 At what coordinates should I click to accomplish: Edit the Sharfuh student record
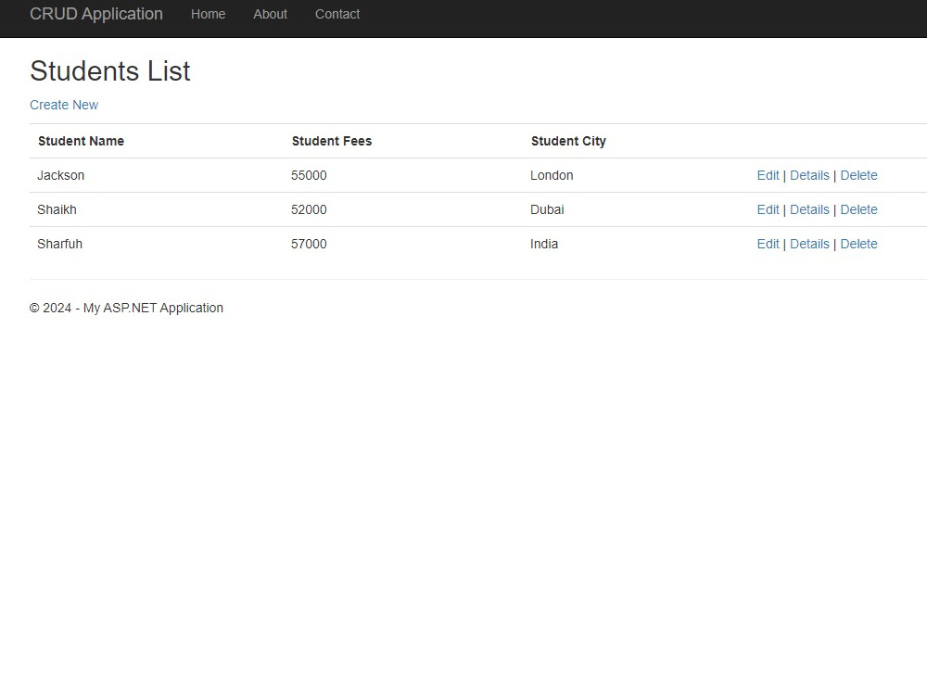[x=768, y=244]
